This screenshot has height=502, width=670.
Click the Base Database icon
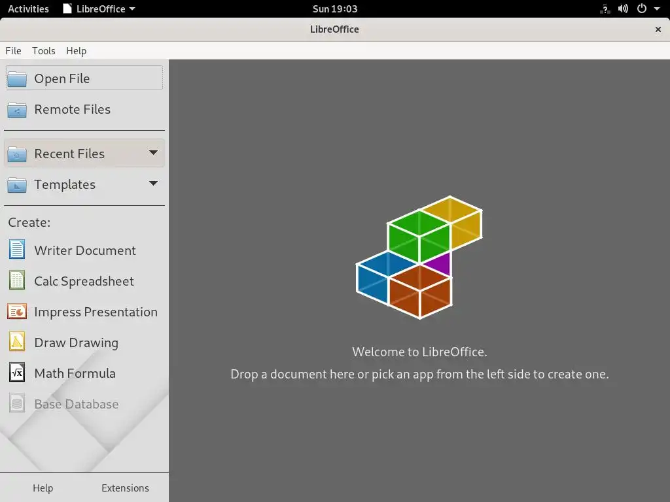[x=17, y=403]
